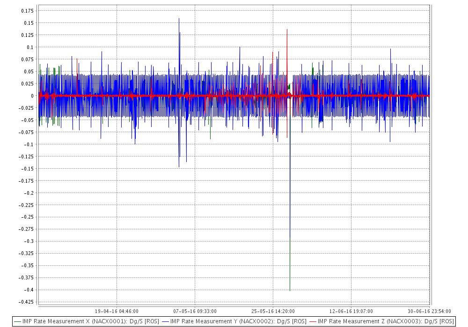Click the -0.275 y-axis label

tap(26, 229)
